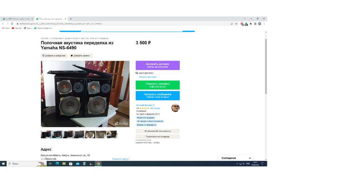This screenshot has height=192, width=342.
Task: Close the active Avito listing tab
Action: tap(66, 19)
